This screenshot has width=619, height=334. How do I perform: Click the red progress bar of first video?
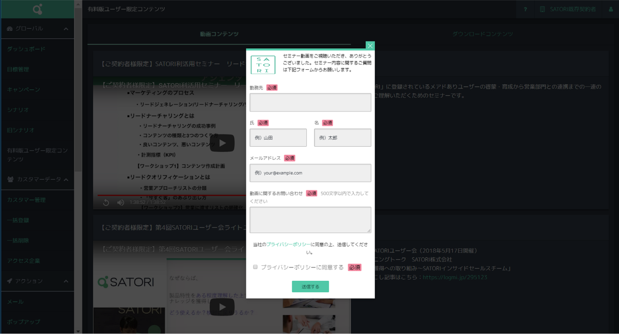coord(172,195)
